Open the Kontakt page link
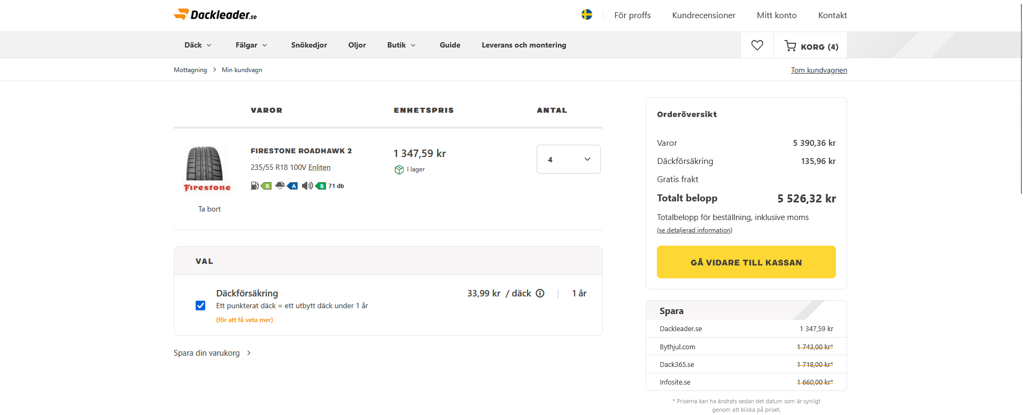Image resolution: width=1023 pixels, height=415 pixels. click(832, 15)
